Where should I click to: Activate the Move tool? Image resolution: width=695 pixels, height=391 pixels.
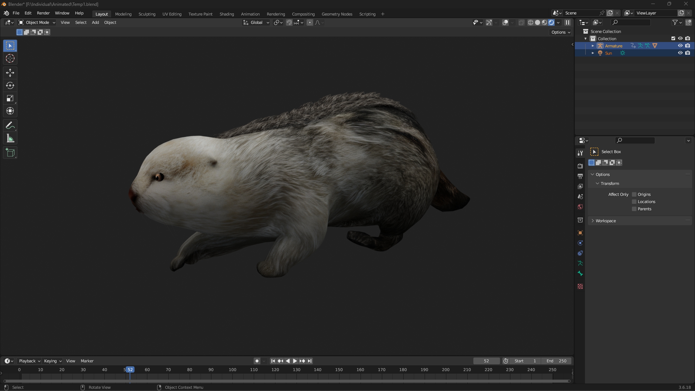coord(10,73)
